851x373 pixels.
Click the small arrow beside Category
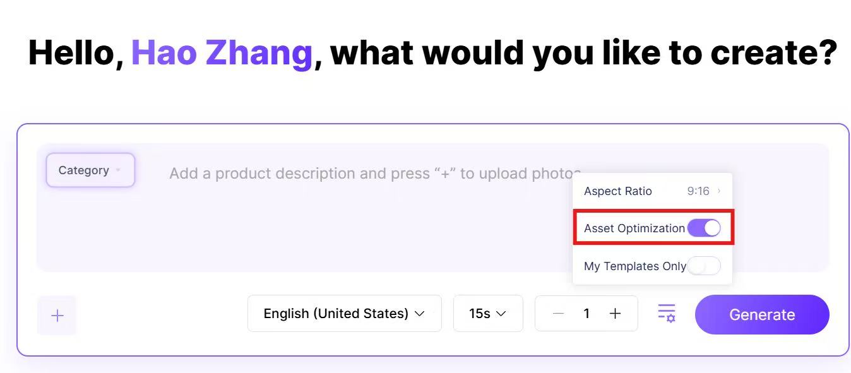(118, 170)
